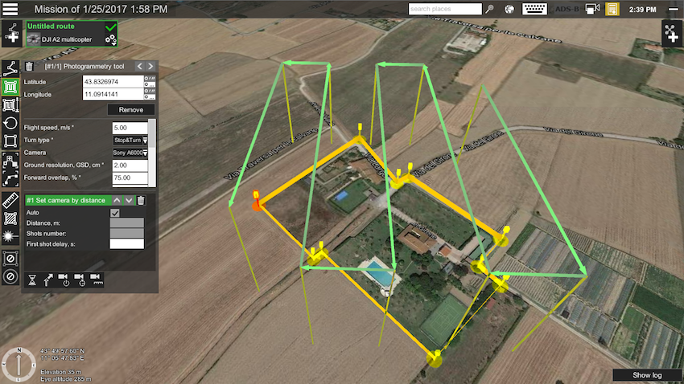Image resolution: width=684 pixels, height=384 pixels.
Task: Click the 2:39 PM clock
Action: (x=642, y=9)
